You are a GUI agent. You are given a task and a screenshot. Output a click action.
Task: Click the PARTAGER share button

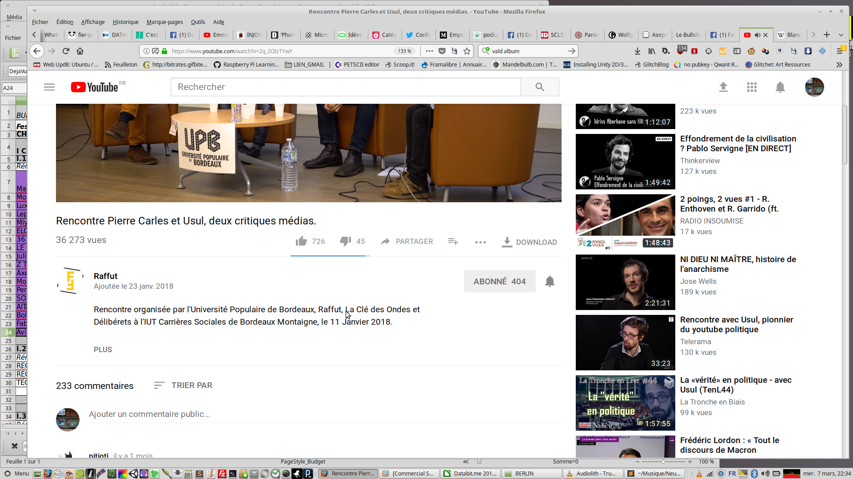coord(407,241)
